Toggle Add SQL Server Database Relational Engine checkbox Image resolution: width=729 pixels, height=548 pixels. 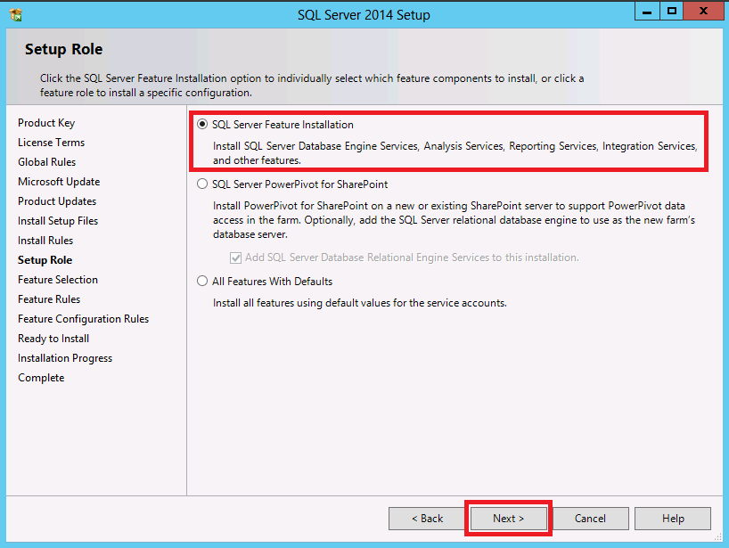coord(235,258)
